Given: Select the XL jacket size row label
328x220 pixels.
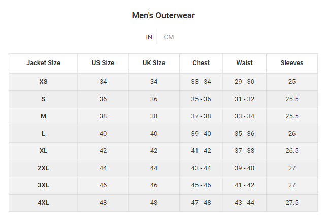Looking at the screenshot, I should click(43, 151).
